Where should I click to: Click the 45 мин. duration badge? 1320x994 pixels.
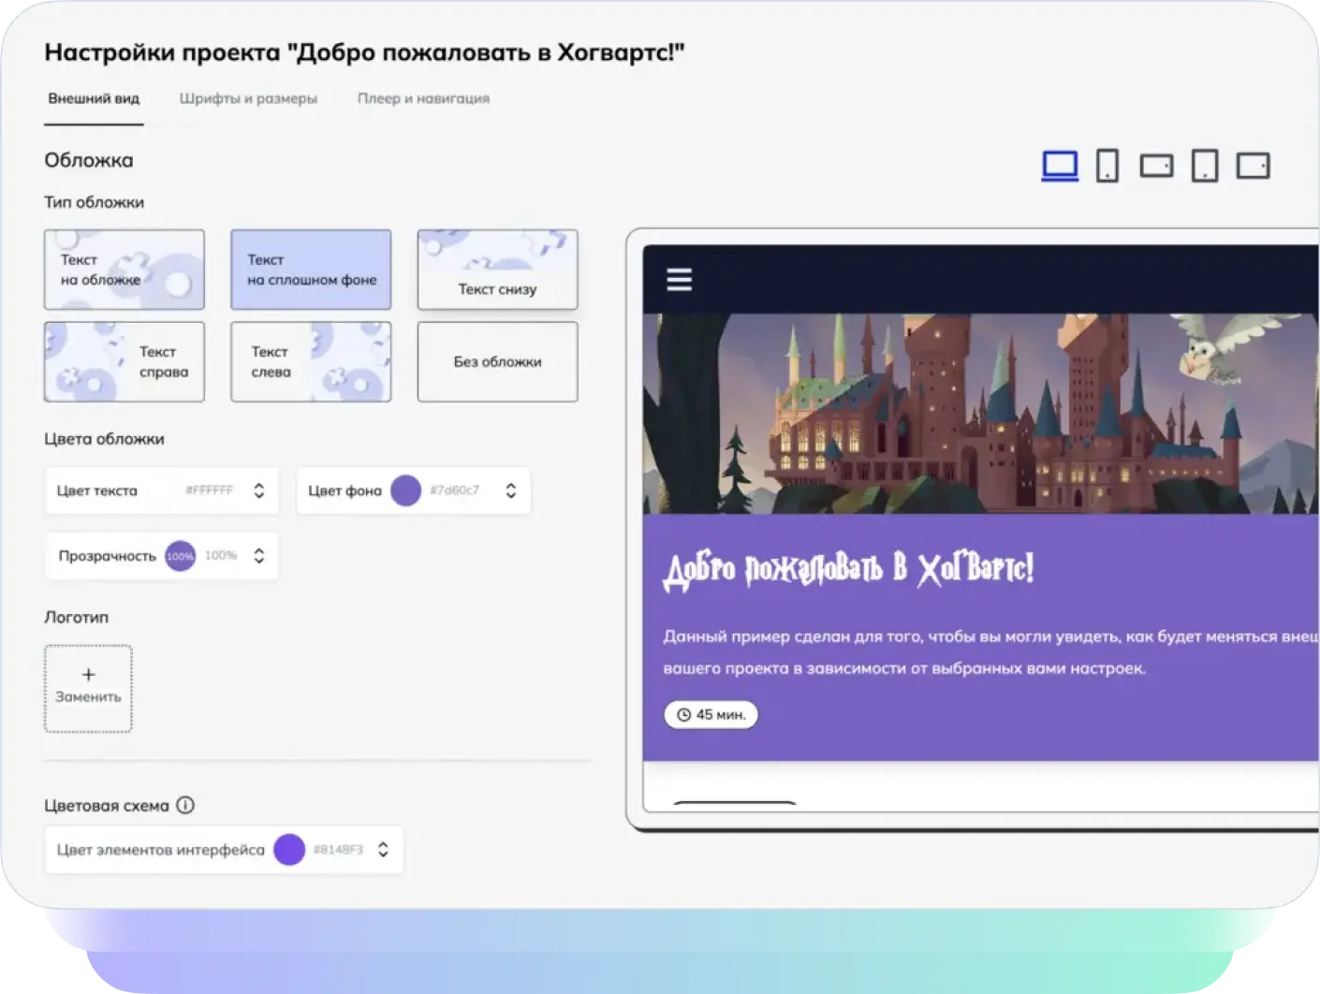click(711, 714)
